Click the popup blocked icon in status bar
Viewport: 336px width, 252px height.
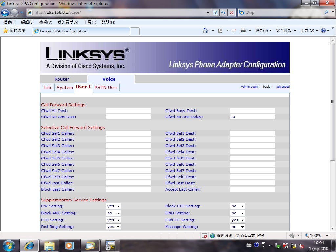[x=205, y=236]
